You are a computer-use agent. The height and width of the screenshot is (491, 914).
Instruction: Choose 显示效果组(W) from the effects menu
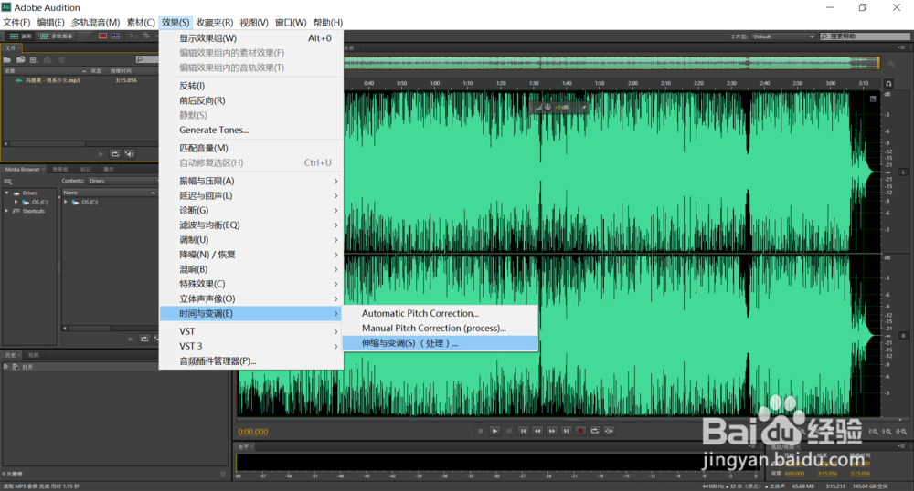(251, 38)
